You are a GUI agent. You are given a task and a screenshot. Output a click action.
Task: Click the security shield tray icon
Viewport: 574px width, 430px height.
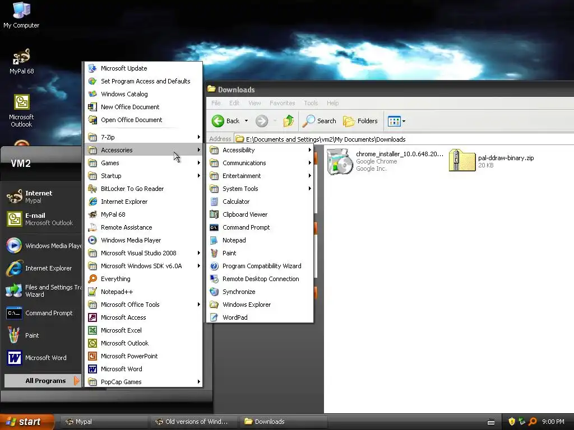pyautogui.click(x=512, y=422)
